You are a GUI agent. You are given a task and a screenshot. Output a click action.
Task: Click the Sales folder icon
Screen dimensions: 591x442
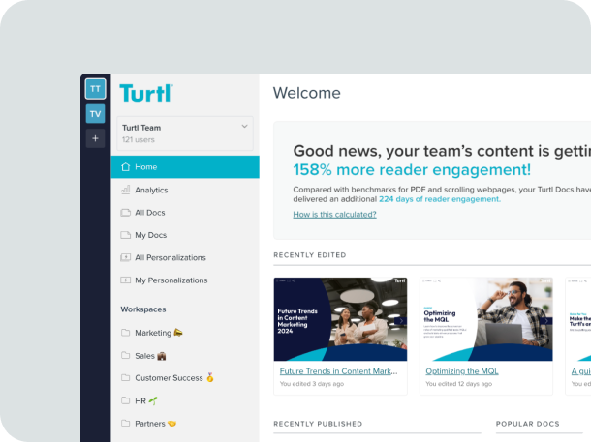click(126, 355)
